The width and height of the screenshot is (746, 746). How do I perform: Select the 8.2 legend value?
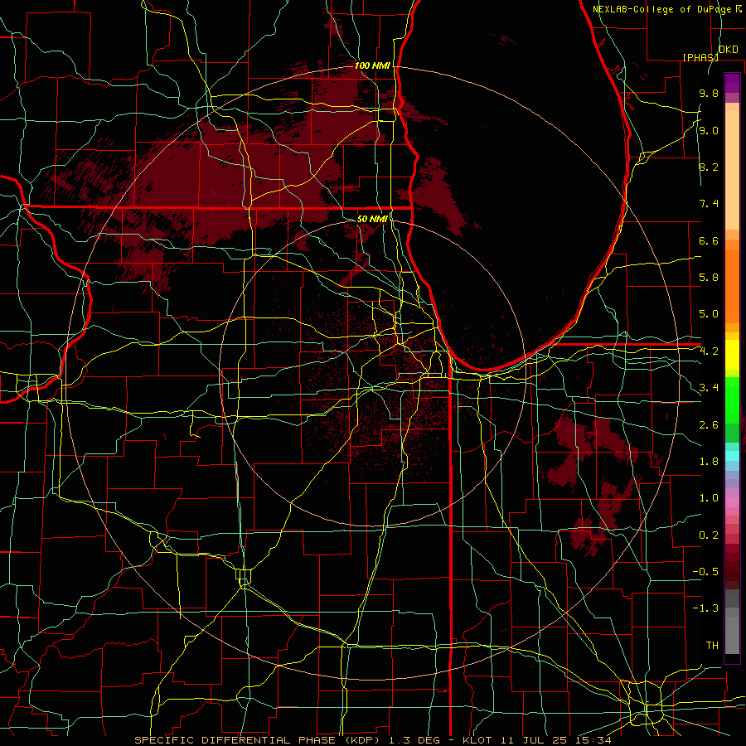(709, 167)
